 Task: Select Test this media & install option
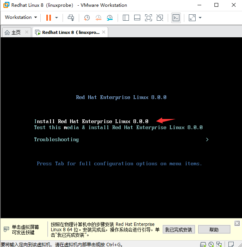tap(118, 127)
